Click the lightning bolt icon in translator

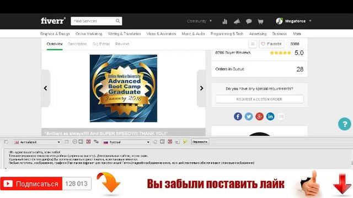[185, 142]
